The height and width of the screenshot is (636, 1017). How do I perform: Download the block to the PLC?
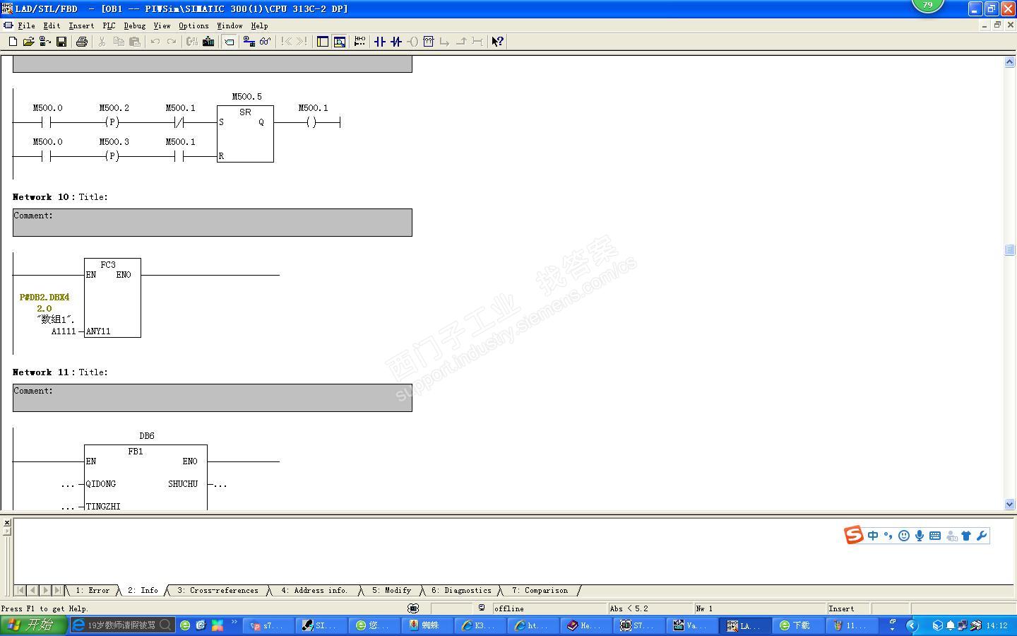(208, 42)
